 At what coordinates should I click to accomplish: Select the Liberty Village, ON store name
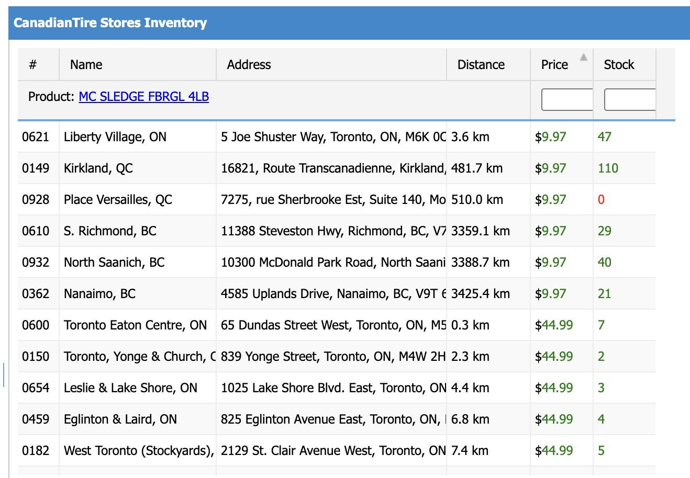click(x=115, y=137)
